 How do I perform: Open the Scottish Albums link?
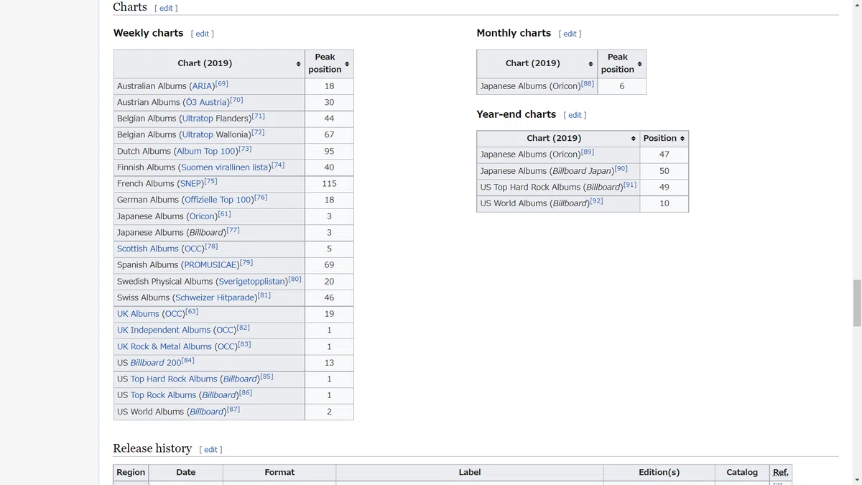click(148, 249)
